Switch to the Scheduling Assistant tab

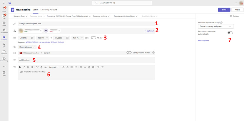click(x=49, y=10)
